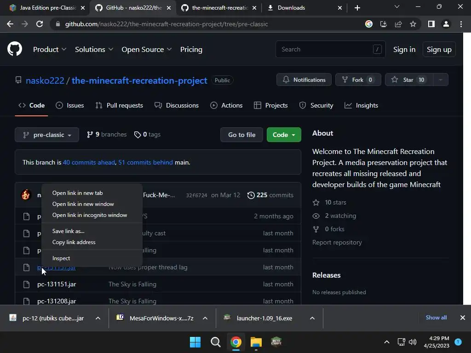Click Show all downloads
The image size is (471, 353).
tap(436, 318)
